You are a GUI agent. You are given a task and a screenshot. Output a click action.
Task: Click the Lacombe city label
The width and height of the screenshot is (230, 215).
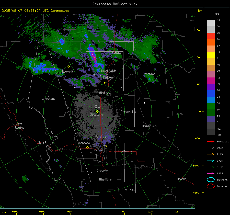click(110, 64)
